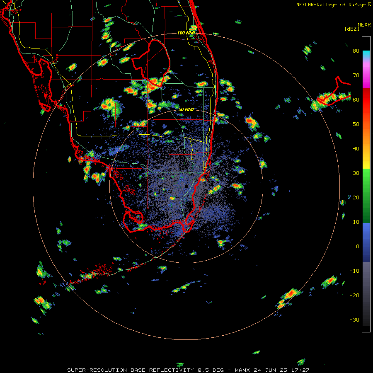The height and width of the screenshot is (373, 373).
Task: Click the black radar site dot
Action: 186,186
